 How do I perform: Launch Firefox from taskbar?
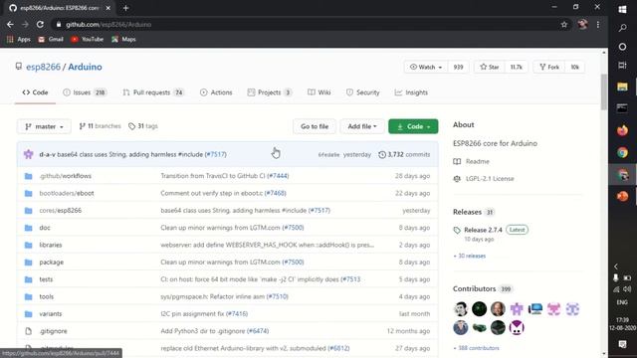[x=622, y=130]
